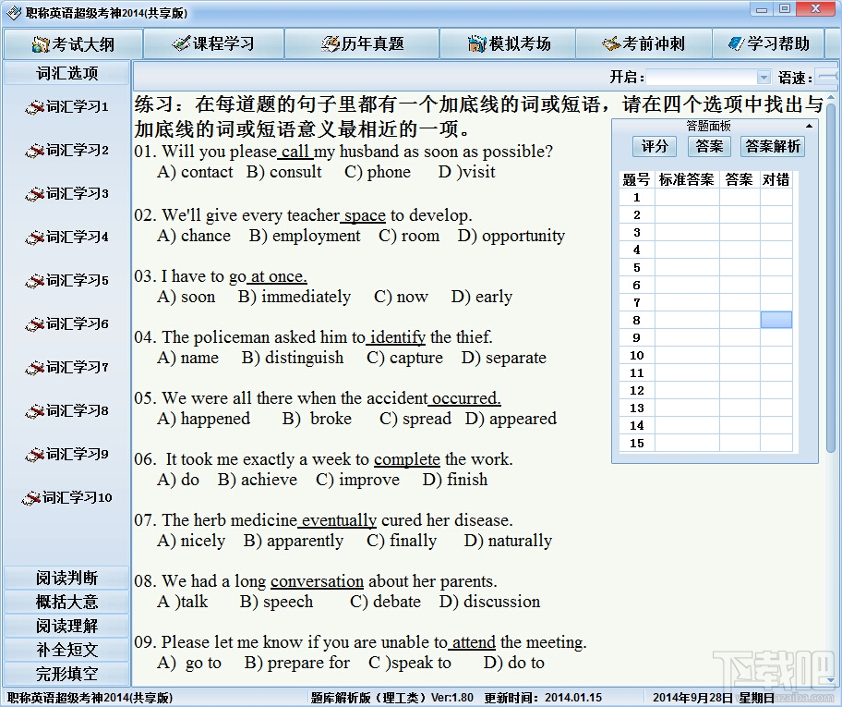Screen dimensions: 842x707
Task: Select 词汇学习5 in the sidebar
Action: (x=66, y=280)
